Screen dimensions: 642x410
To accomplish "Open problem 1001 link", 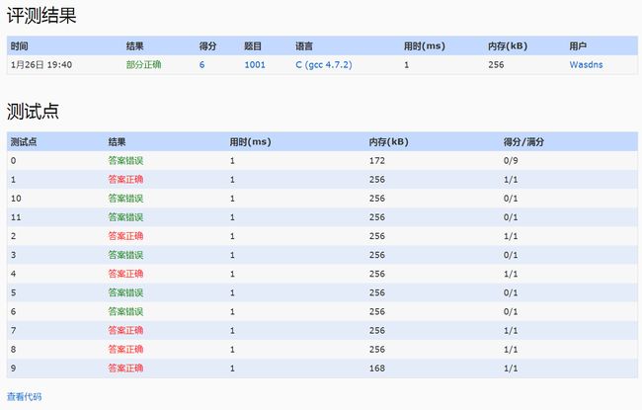I will click(x=255, y=65).
